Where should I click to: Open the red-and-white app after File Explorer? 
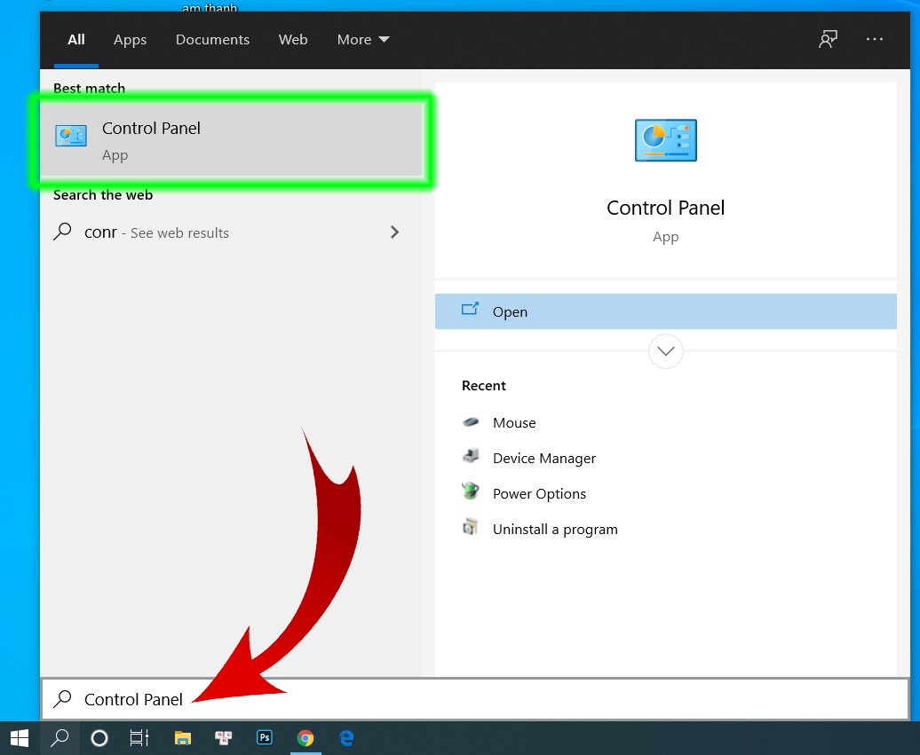[x=224, y=738]
